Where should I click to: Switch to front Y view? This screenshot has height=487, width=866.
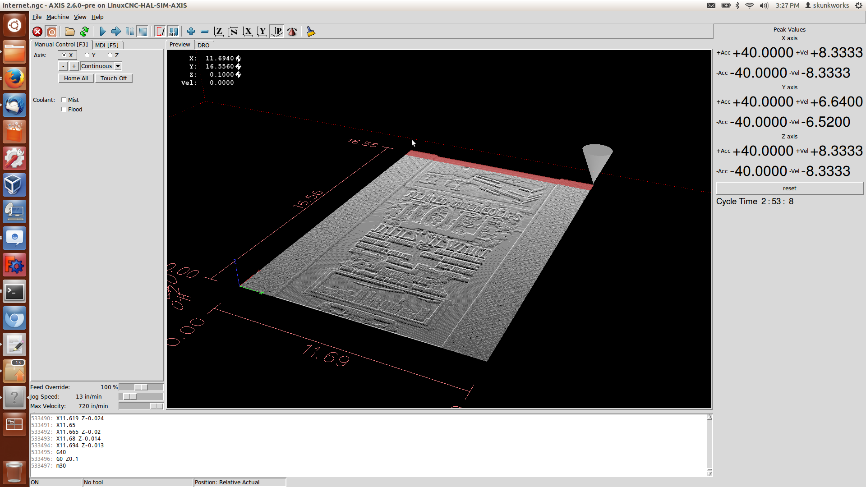coord(262,32)
